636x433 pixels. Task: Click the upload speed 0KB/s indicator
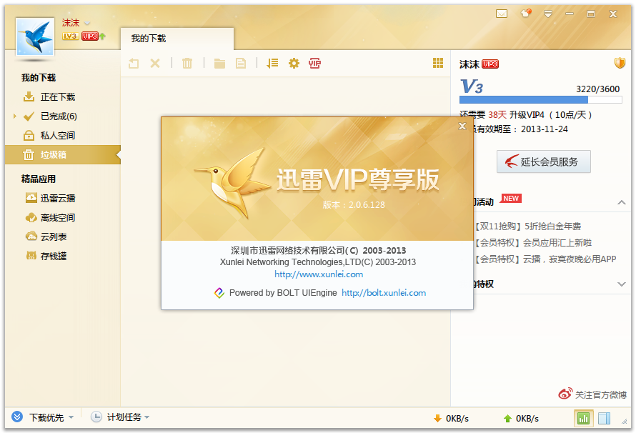click(x=521, y=419)
